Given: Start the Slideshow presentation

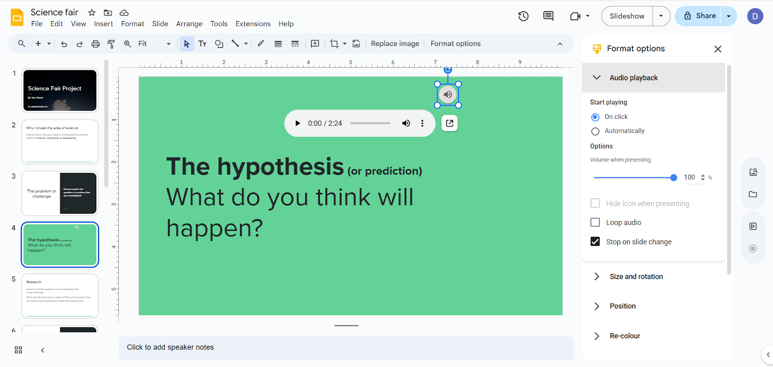Looking at the screenshot, I should tap(627, 16).
